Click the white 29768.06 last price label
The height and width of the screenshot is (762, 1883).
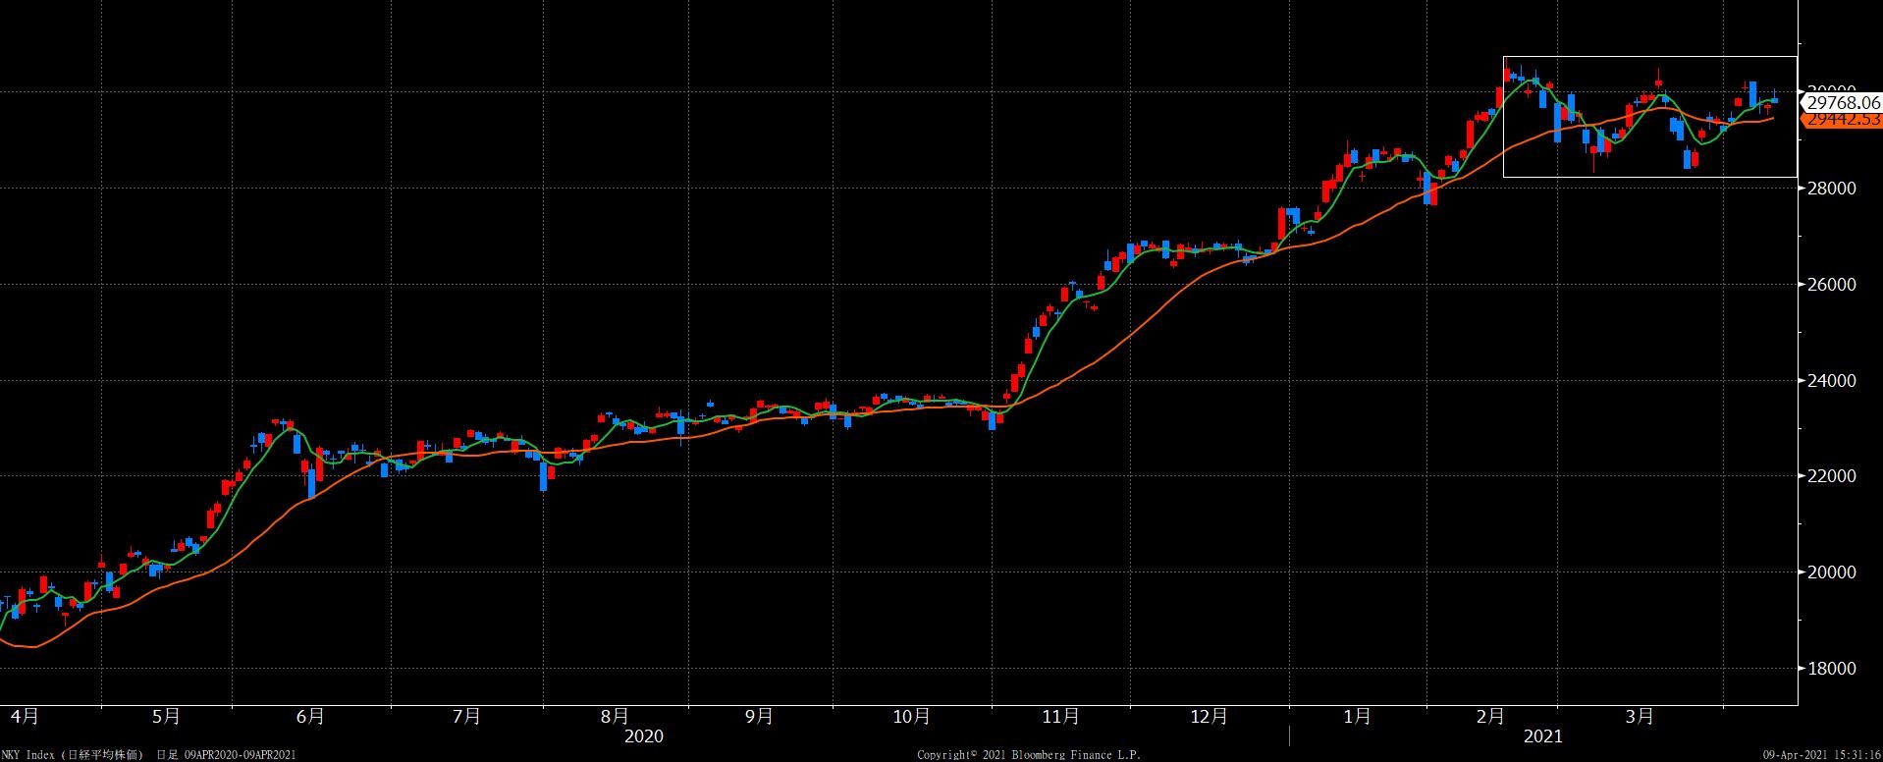[1843, 102]
